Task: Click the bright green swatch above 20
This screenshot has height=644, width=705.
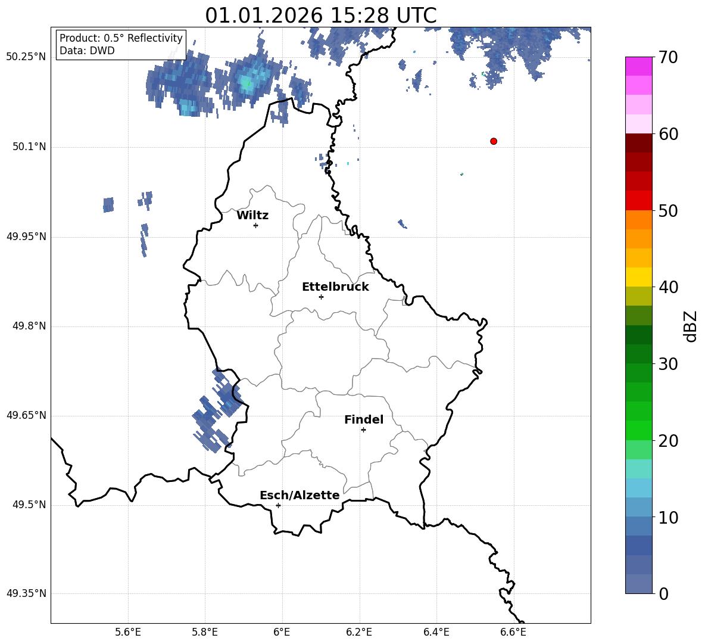Action: click(638, 430)
